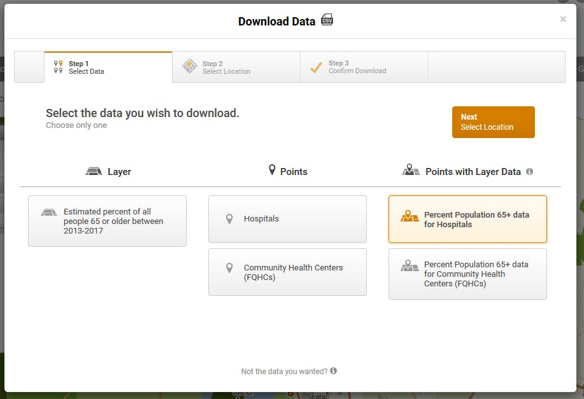Click the pin icon in the Hospitals option
Screen dimensions: 584x399
tap(229, 219)
